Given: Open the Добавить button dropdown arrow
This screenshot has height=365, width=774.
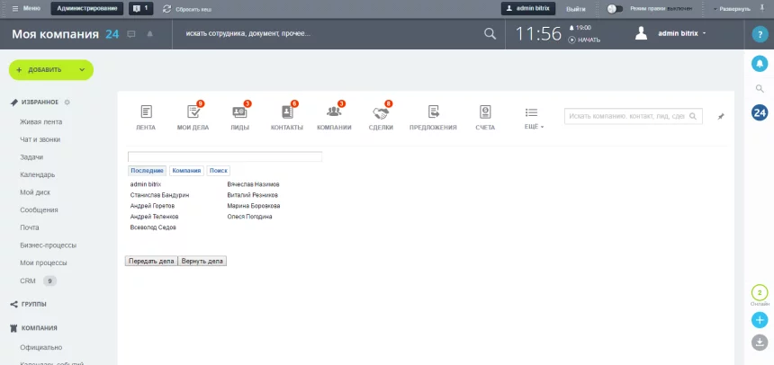Looking at the screenshot, I should click(82, 69).
